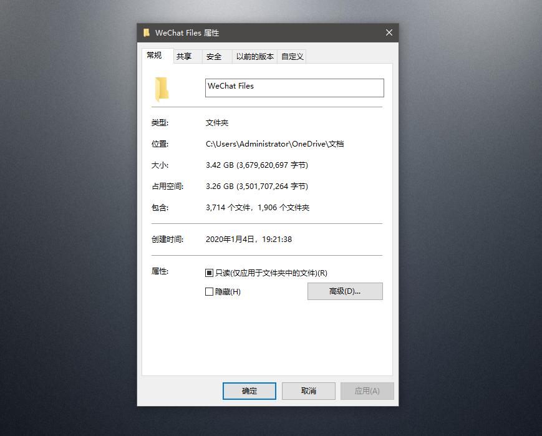The image size is (542, 436).
Task: Click the 常规 general tab
Action: click(157, 55)
